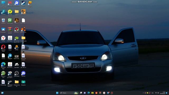169x95 pixels.
Task: Open the Discord desktop shortcut
Action: (23, 74)
